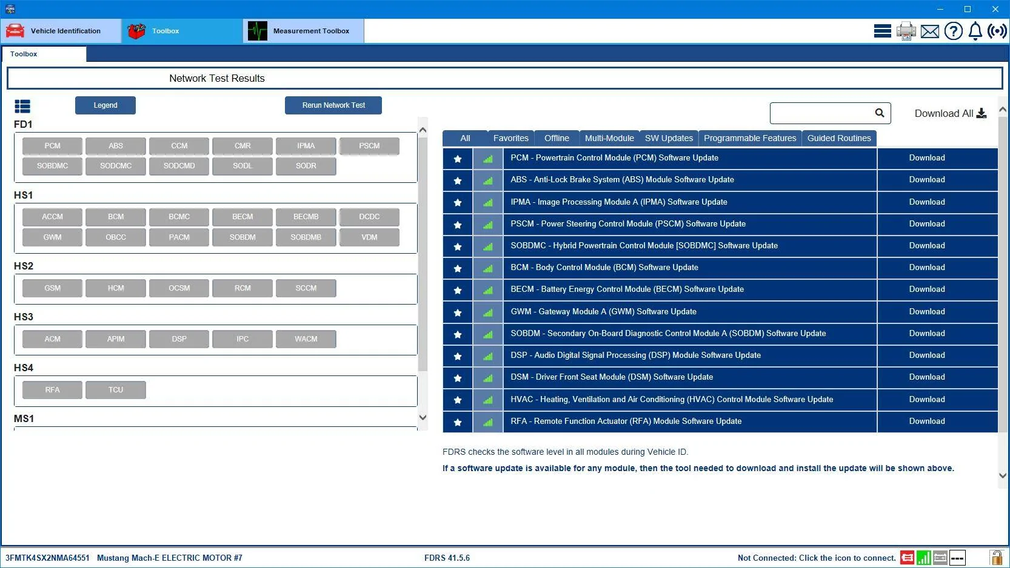Screen dimensions: 1010x568
Task: Toggle favorite star for RFA Module Software Update
Action: (458, 422)
